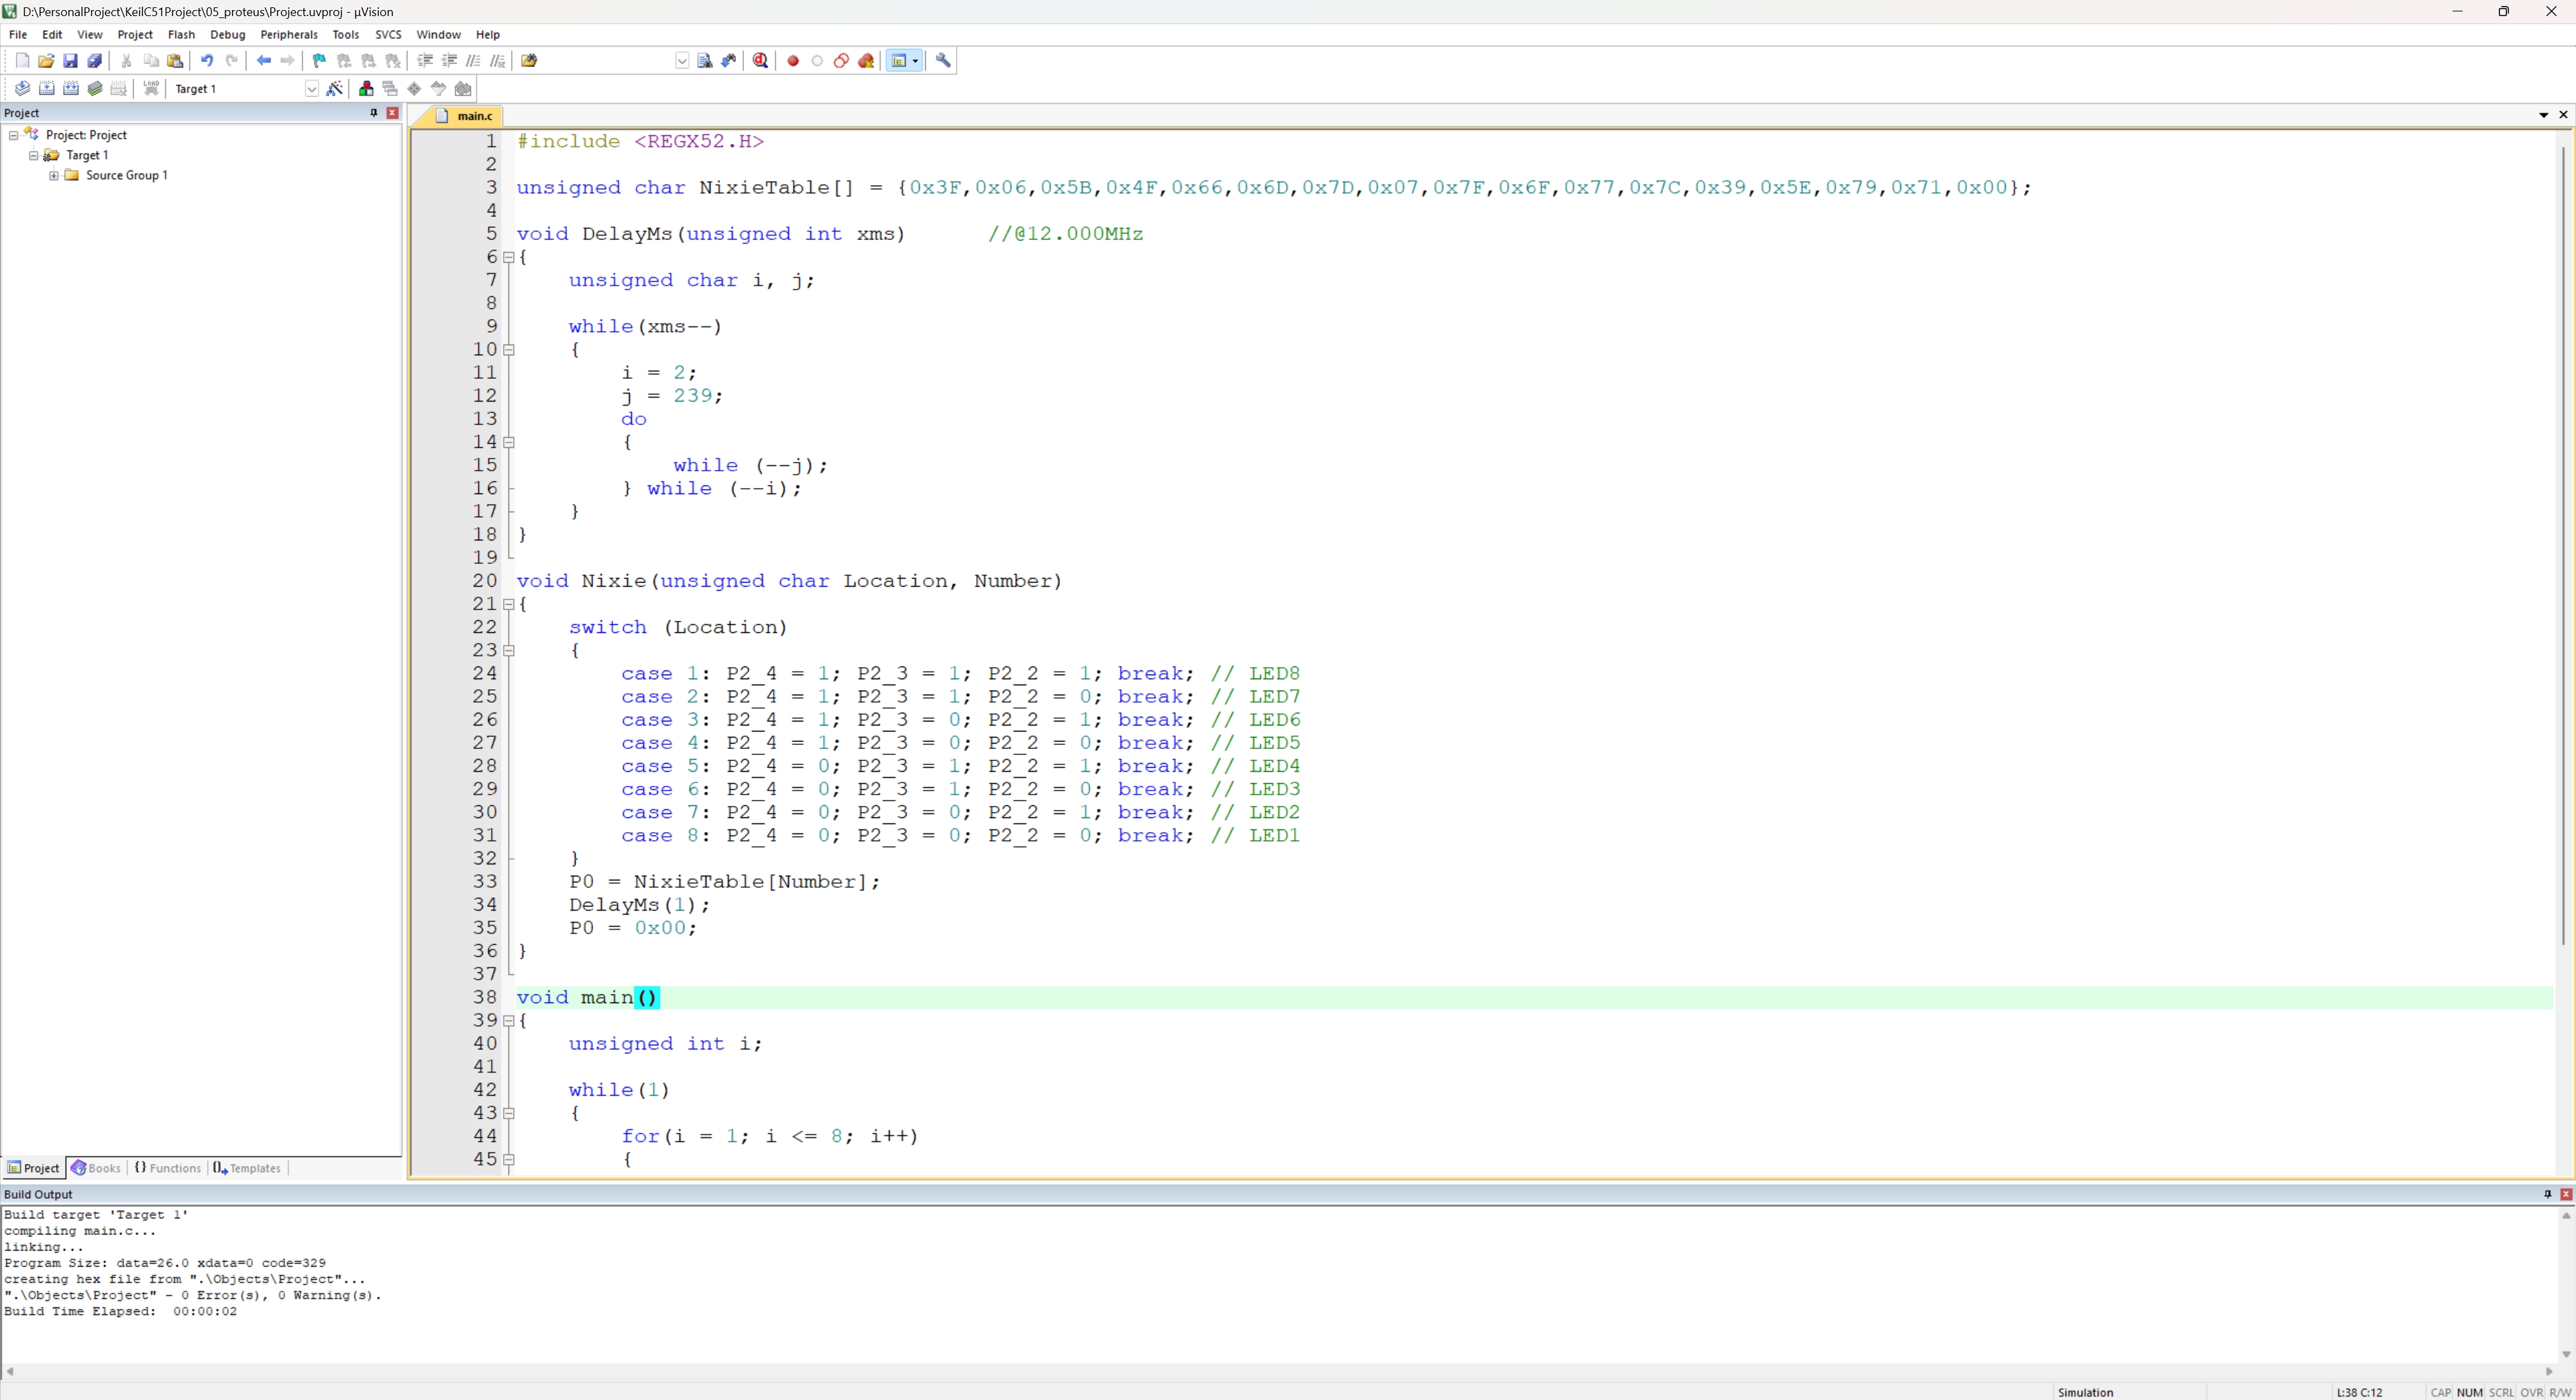
Task: Disable all breakpoints icon
Action: [x=842, y=61]
